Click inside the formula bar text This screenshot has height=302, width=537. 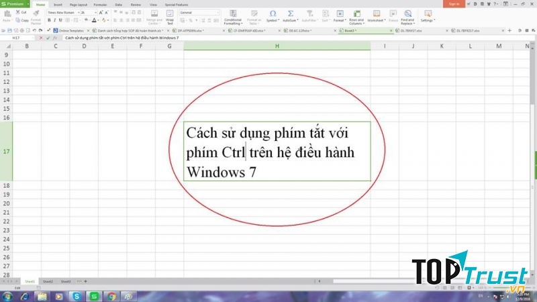pos(122,38)
